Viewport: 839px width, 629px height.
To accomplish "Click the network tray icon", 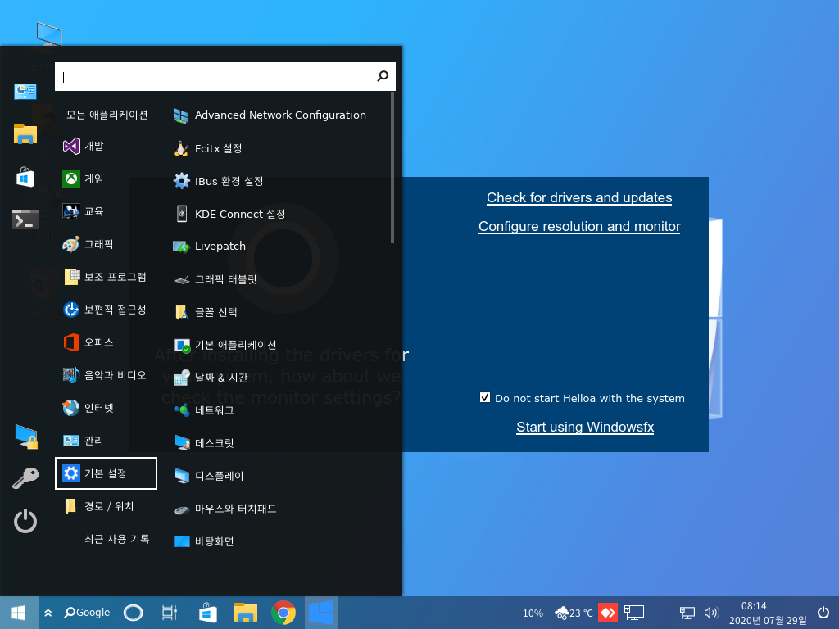I will coord(687,613).
